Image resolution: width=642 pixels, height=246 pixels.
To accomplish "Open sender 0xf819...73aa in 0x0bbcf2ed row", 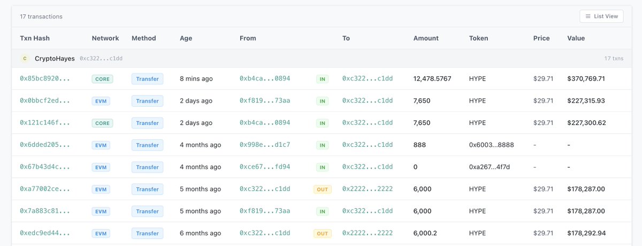I will (x=265, y=101).
